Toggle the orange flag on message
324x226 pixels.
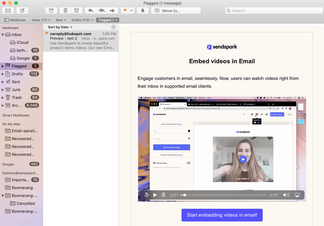coord(125,11)
